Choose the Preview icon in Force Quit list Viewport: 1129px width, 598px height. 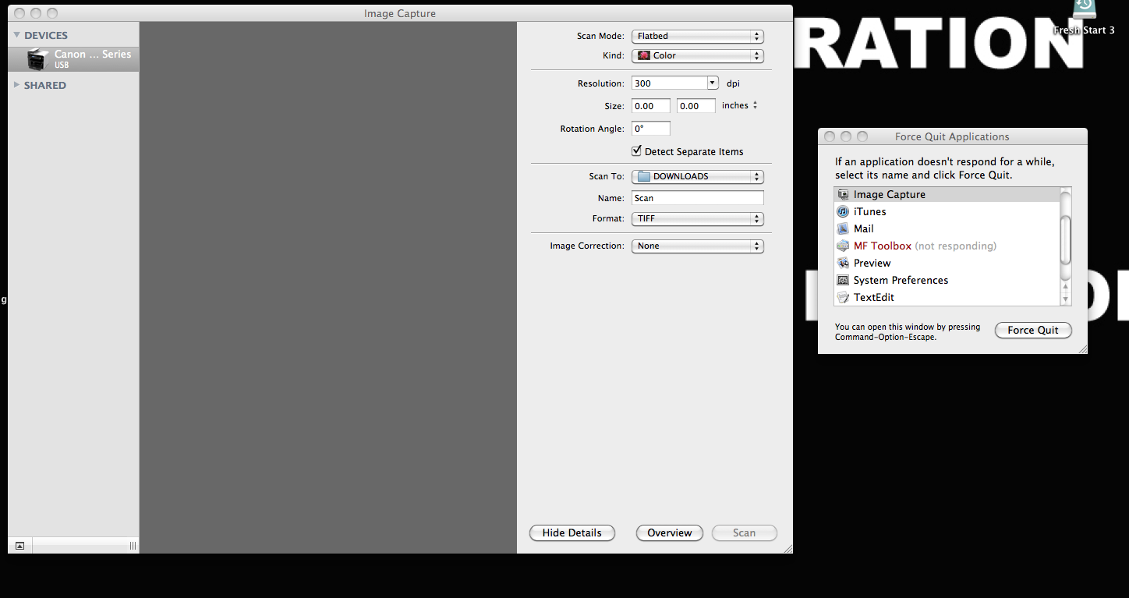pos(842,264)
